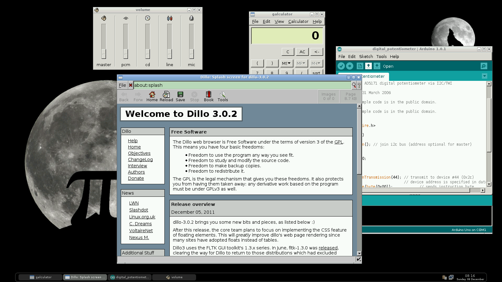The width and height of the screenshot is (502, 282).
Task: Click the network monitor tray icon
Action: pos(451,277)
